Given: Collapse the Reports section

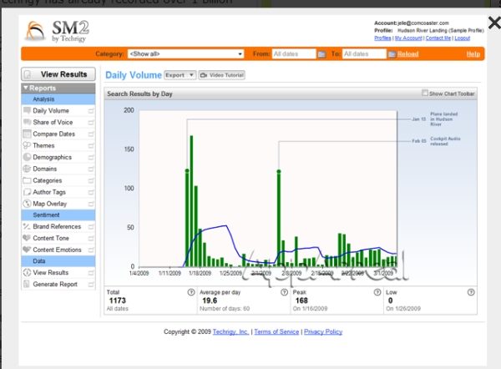Looking at the screenshot, I should (x=27, y=88).
